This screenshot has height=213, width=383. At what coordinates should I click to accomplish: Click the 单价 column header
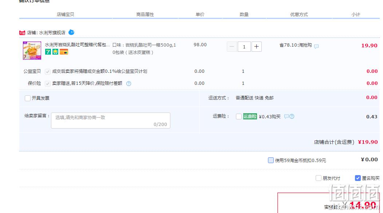click(x=200, y=15)
